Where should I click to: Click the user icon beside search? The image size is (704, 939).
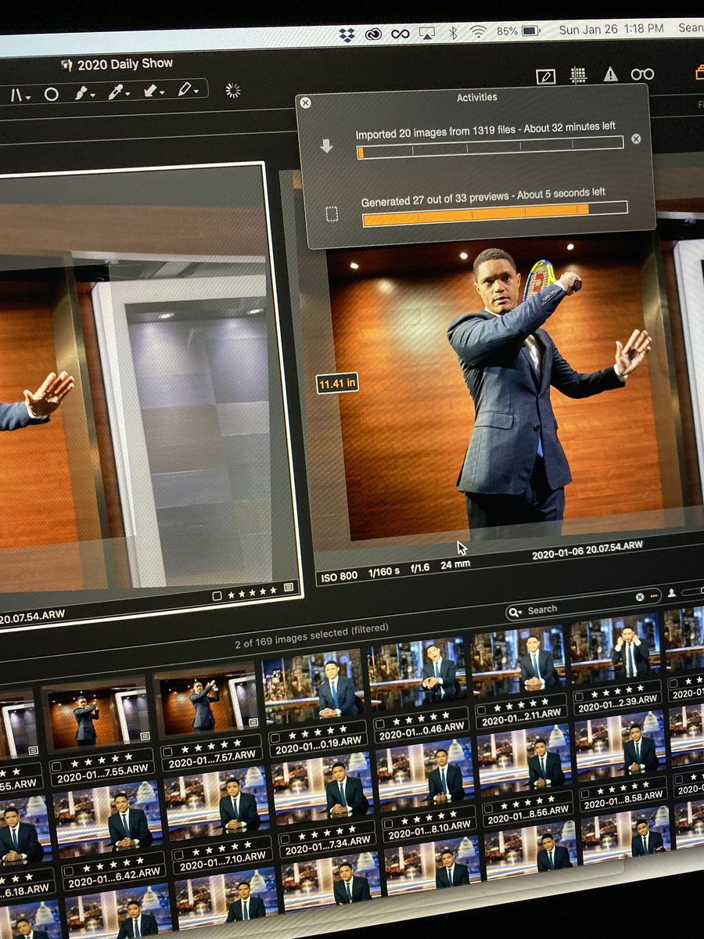672,594
